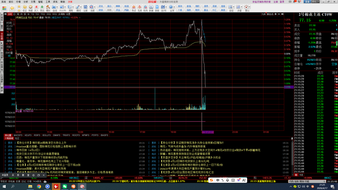
Task: Open WeChat from the Windows taskbar
Action: (x=65, y=186)
